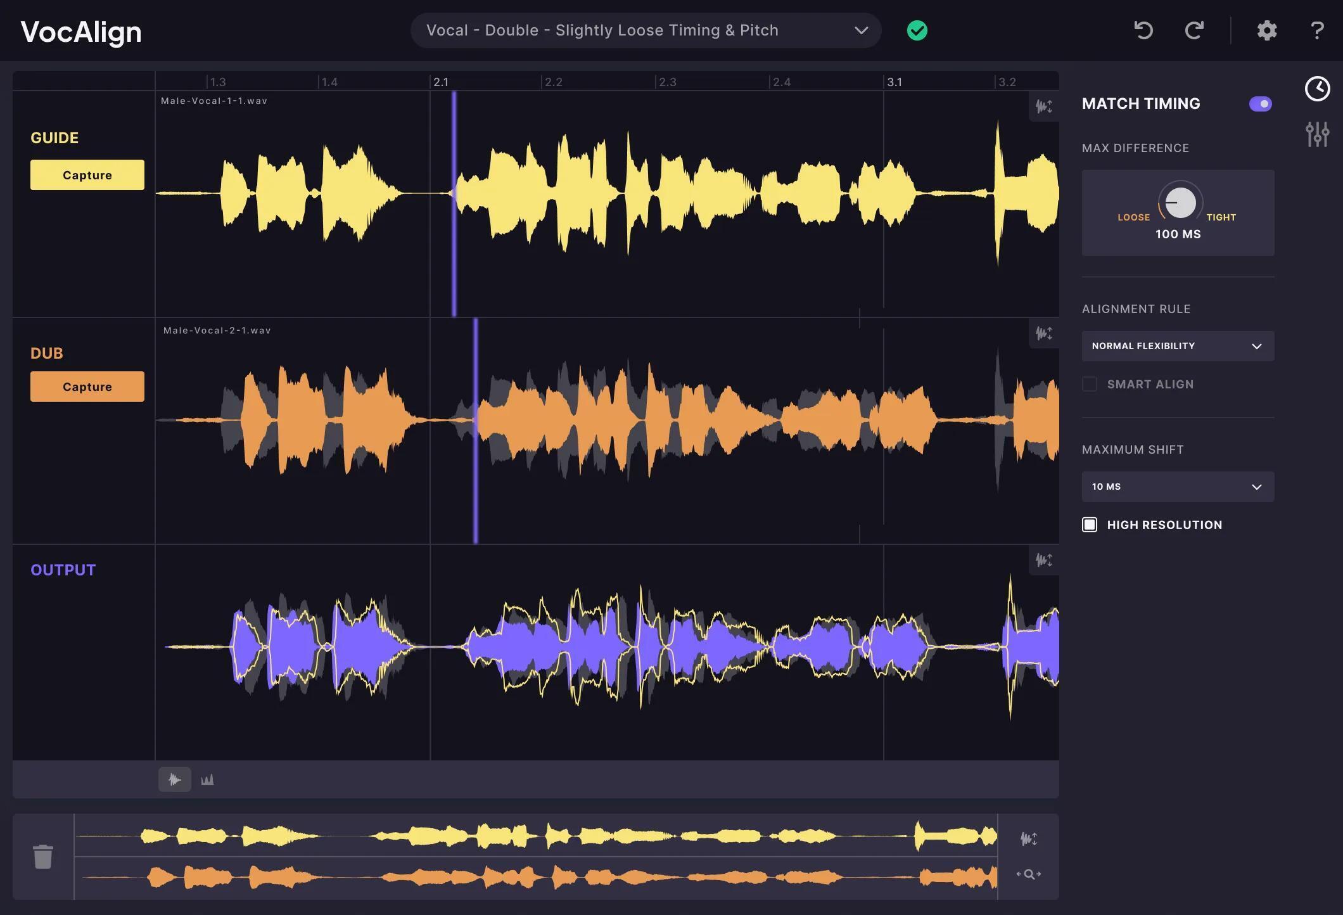Click the green checkmark status indicator
Viewport: 1343px width, 915px height.
[x=917, y=30]
